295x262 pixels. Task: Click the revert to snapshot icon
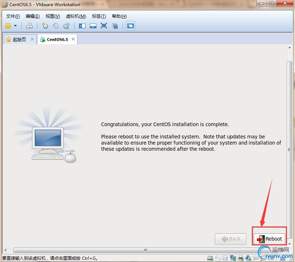[x=56, y=26]
